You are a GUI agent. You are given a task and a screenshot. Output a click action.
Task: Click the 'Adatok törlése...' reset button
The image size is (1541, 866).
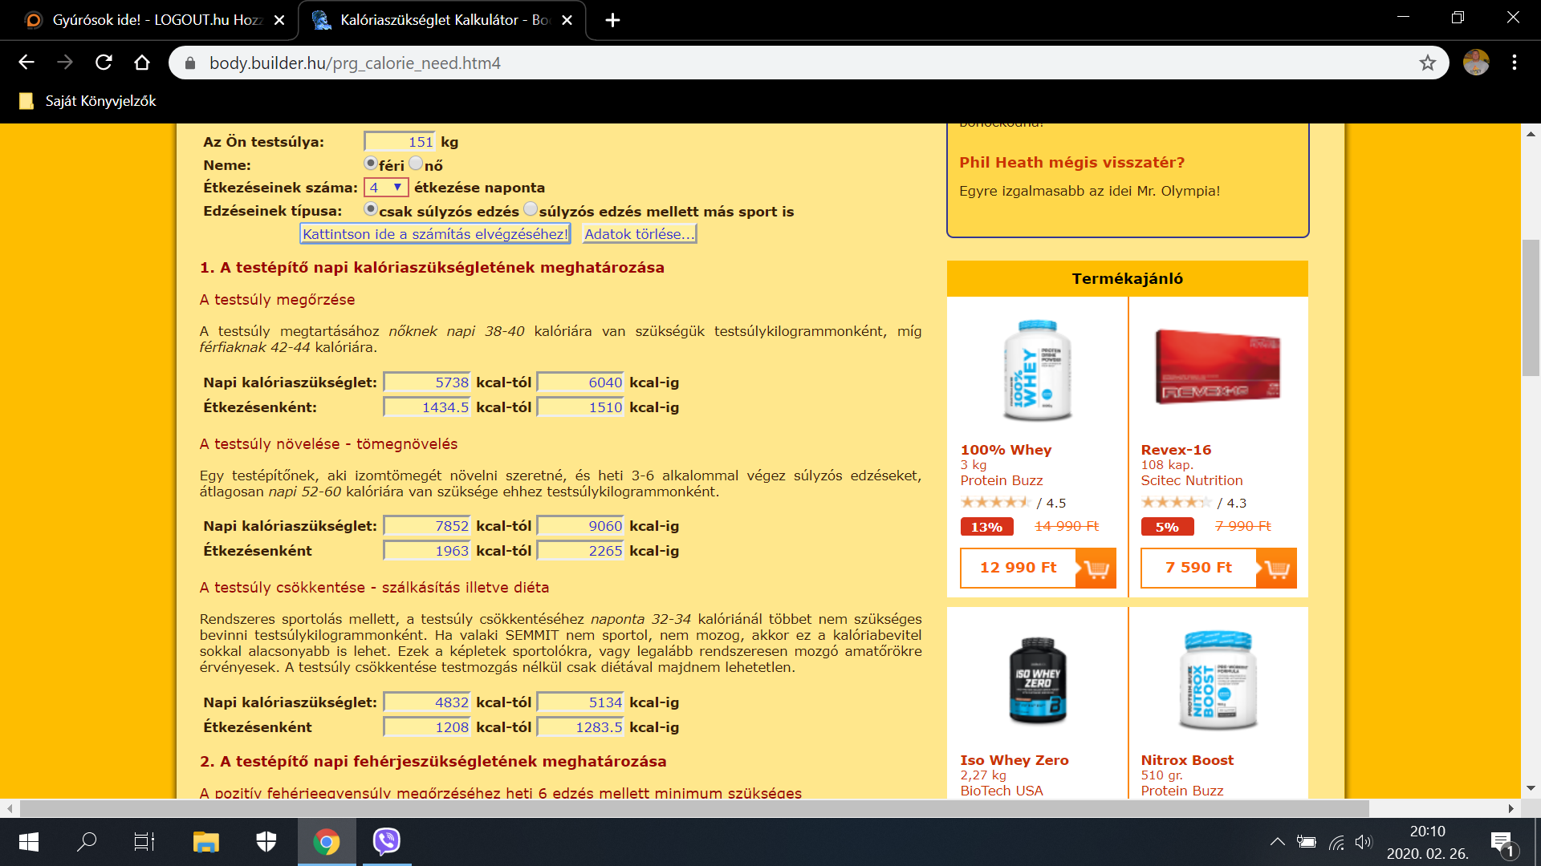pyautogui.click(x=639, y=234)
